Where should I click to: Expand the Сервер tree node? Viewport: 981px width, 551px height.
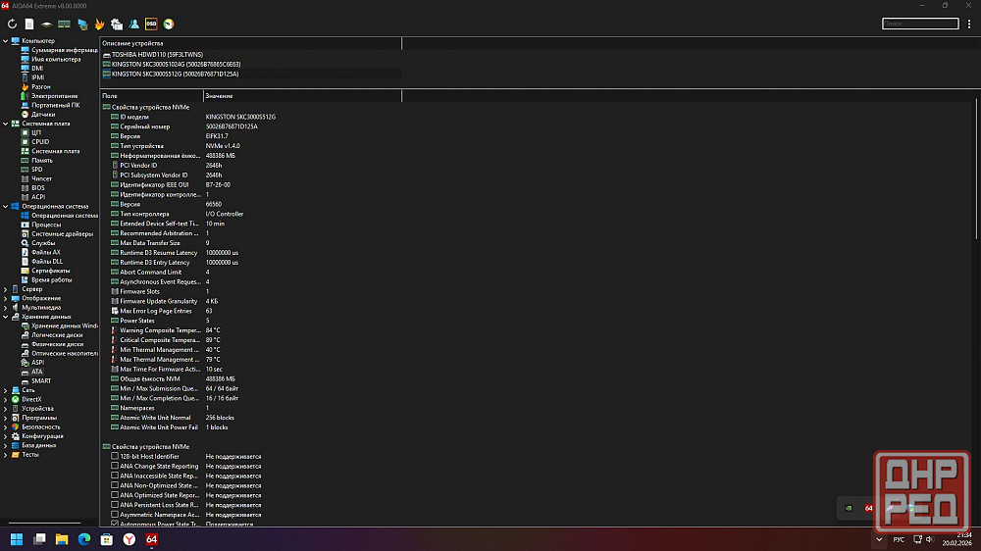(6, 289)
